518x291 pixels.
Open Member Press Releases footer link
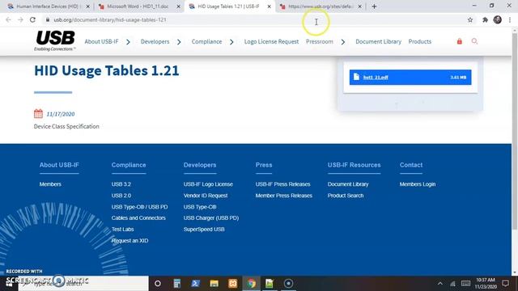point(284,196)
